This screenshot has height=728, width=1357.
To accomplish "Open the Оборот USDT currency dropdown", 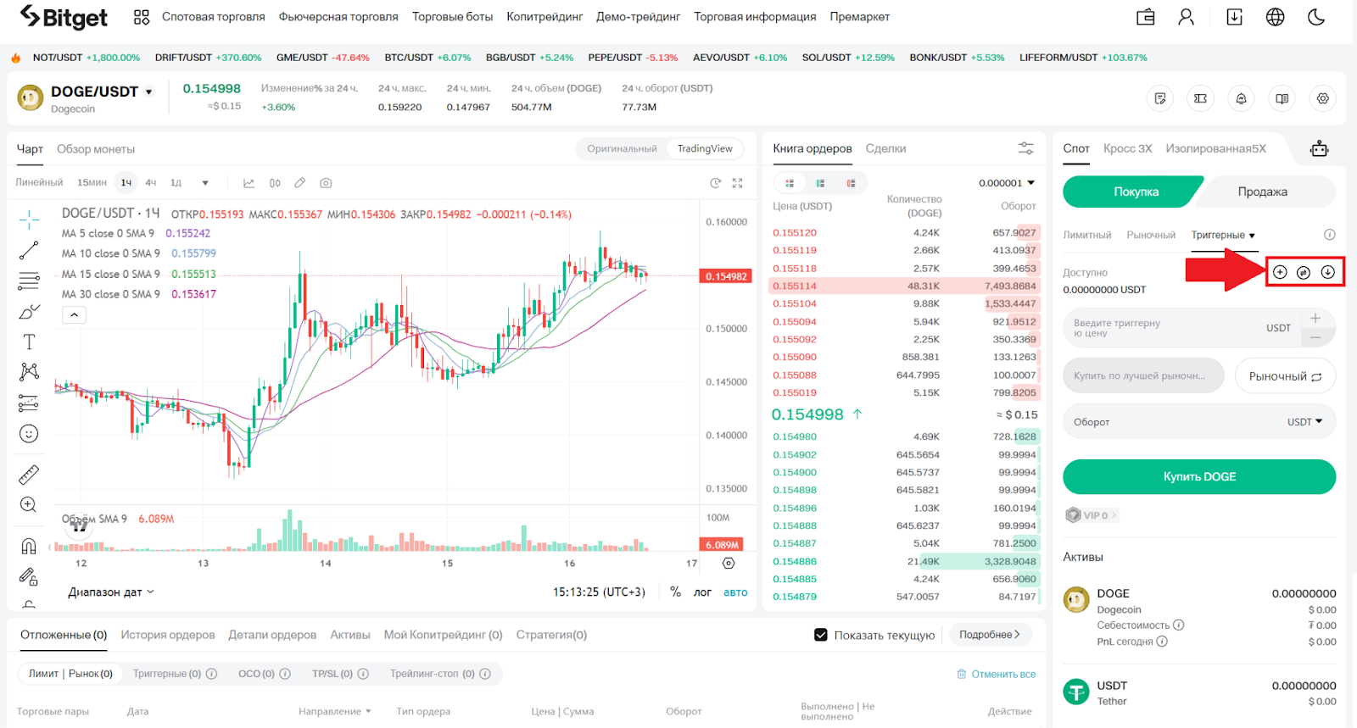I will (1304, 422).
